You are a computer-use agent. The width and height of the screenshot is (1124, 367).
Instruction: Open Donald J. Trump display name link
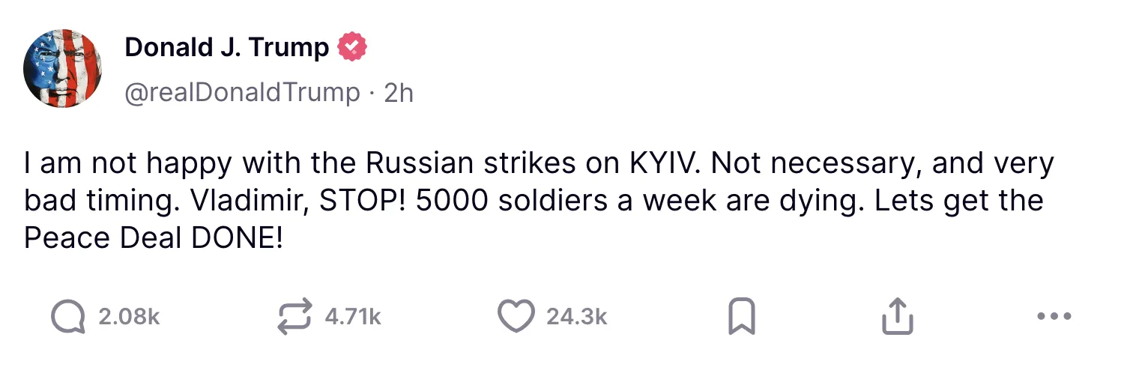pos(226,47)
